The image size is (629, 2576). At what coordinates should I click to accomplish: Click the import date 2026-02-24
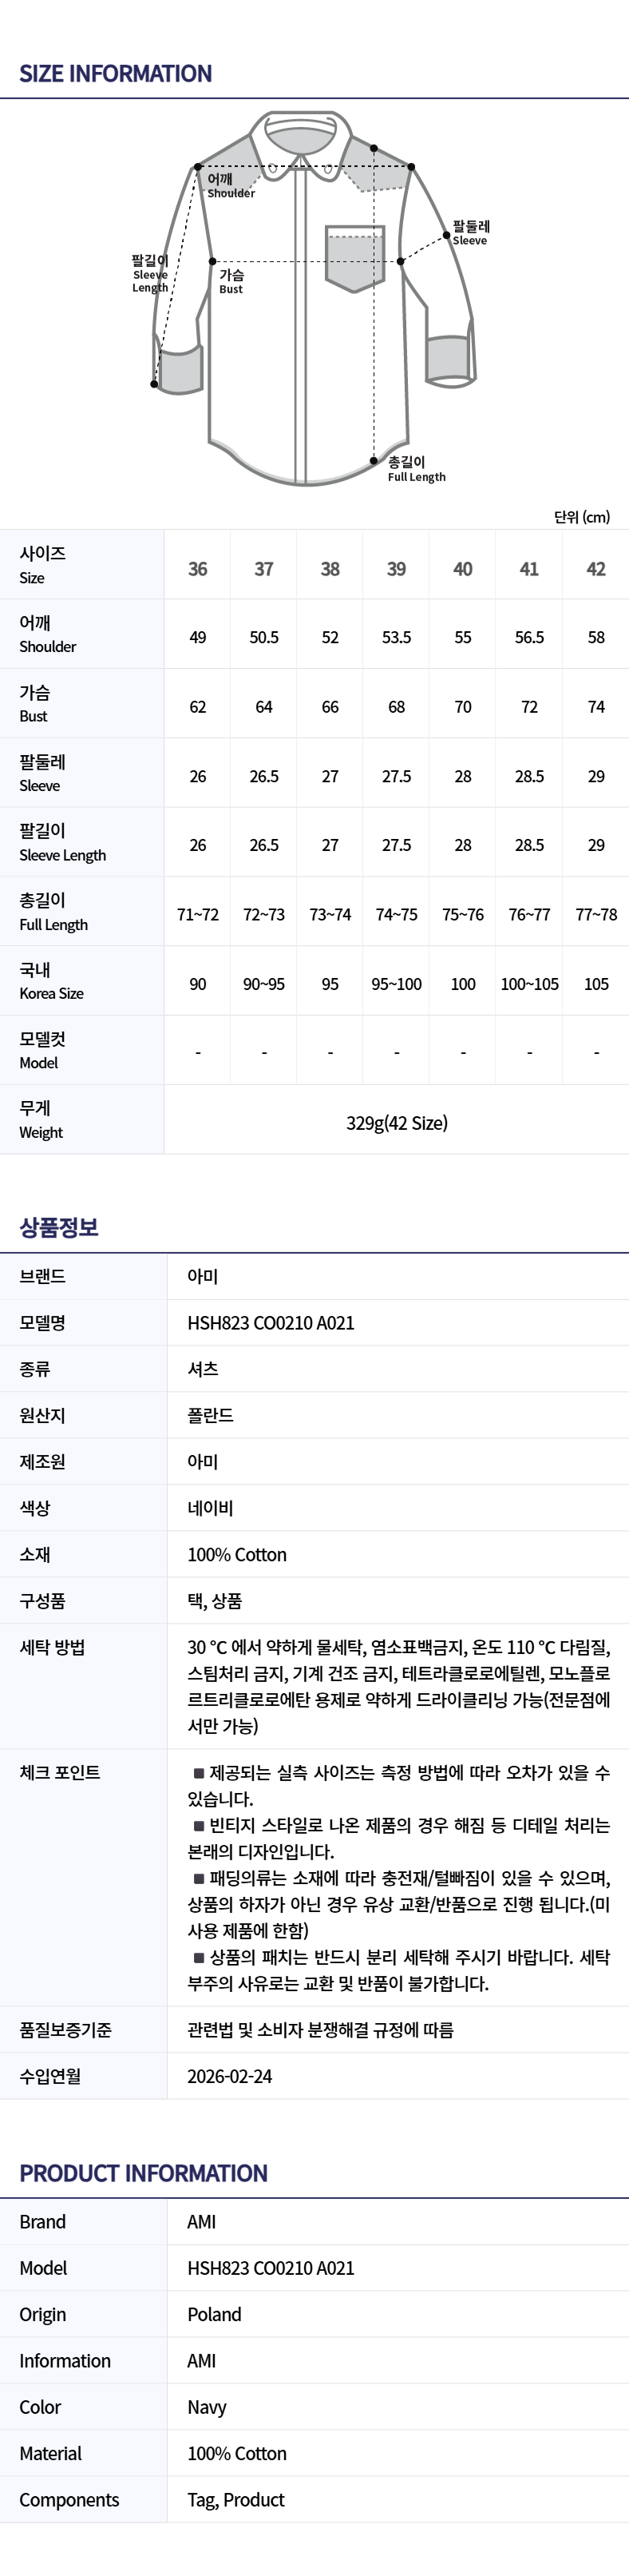click(x=230, y=2076)
